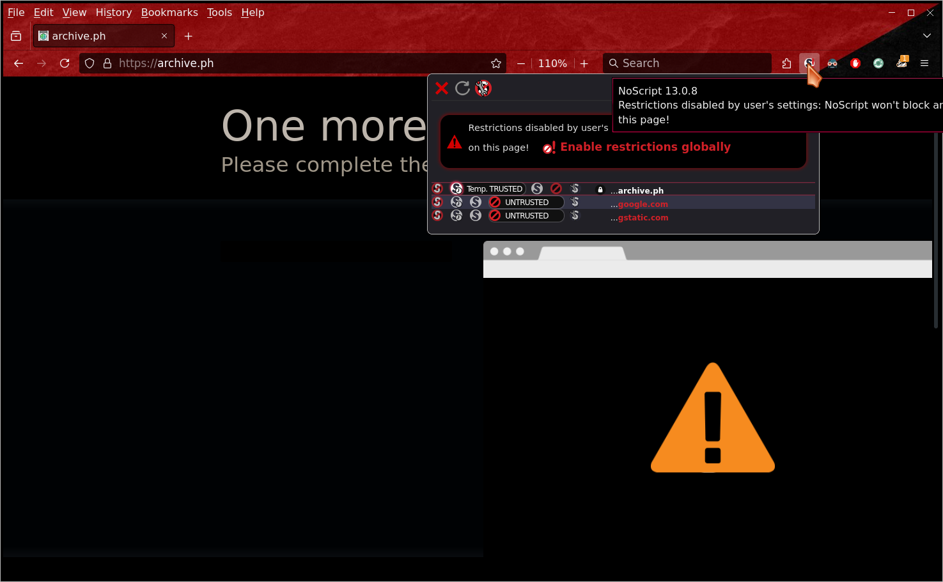
Task: Set google.com to Default preset
Action: 437,202
